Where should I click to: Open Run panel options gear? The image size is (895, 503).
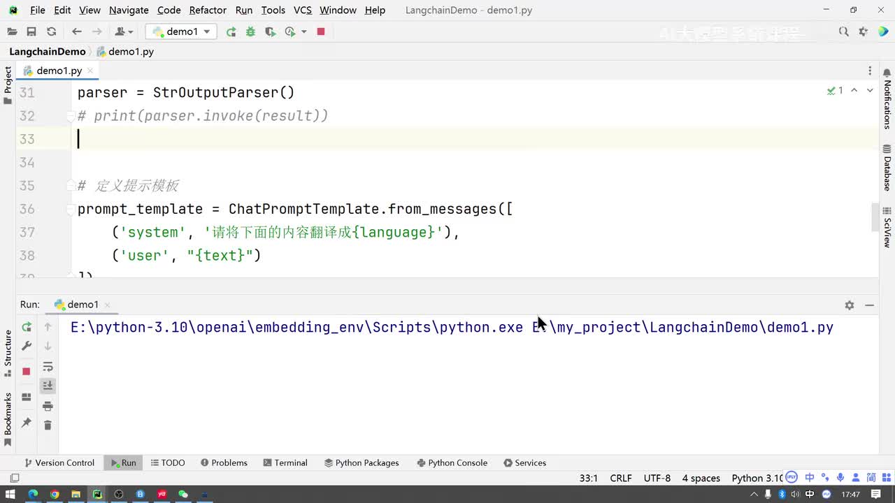tap(850, 305)
